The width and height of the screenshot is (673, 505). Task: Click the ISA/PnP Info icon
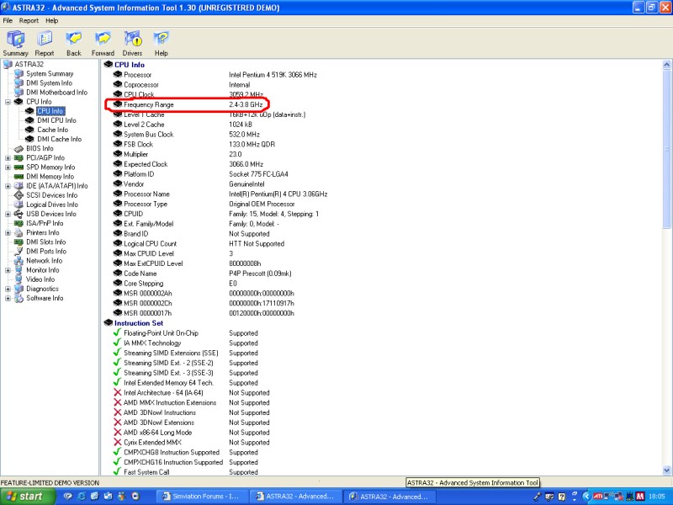tap(19, 224)
